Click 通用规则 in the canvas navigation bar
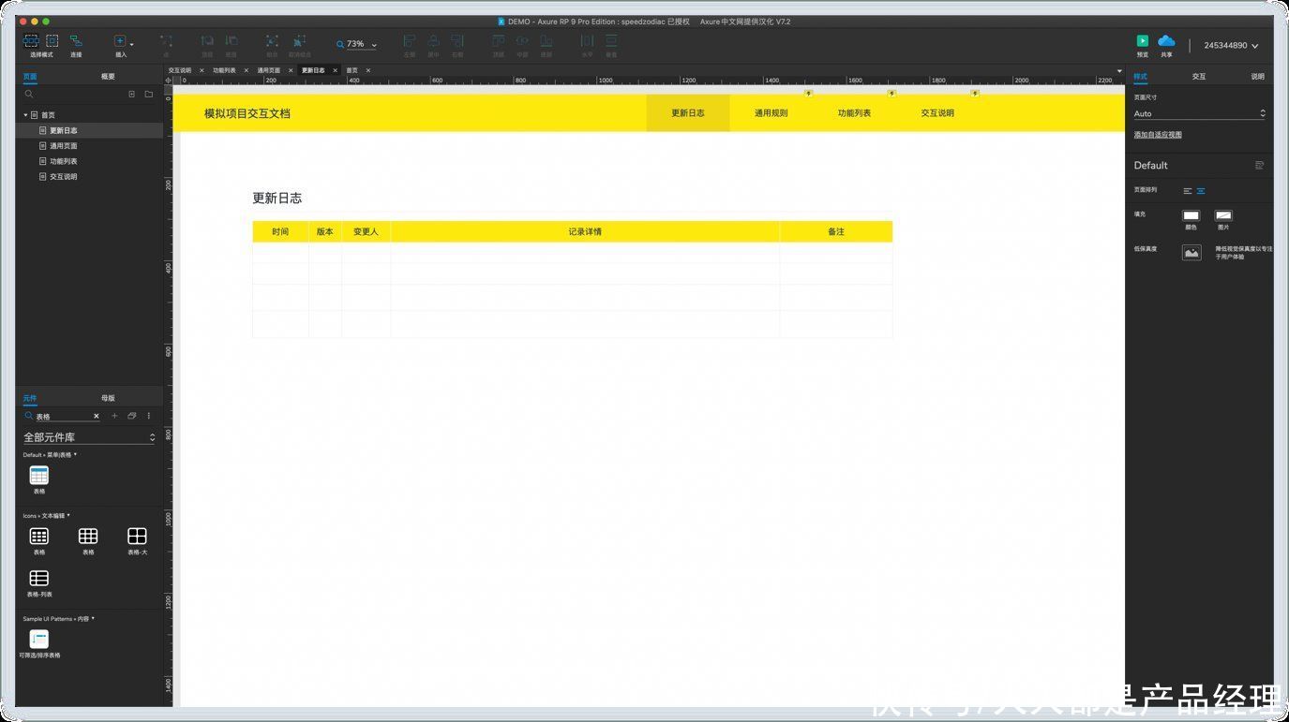Screen dimensions: 1289x722 [771, 113]
